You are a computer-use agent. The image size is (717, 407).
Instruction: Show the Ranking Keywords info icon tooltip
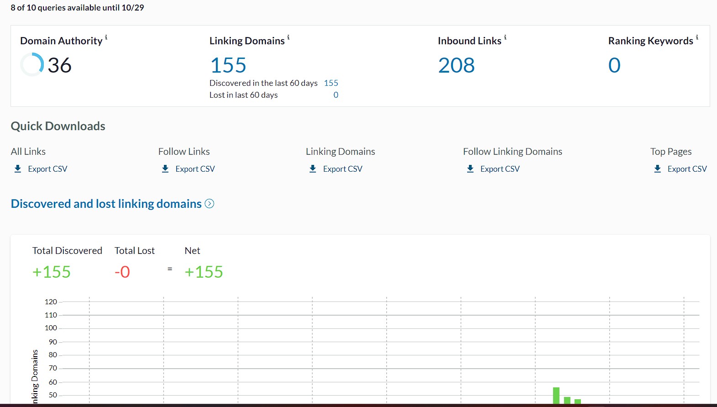(x=697, y=37)
